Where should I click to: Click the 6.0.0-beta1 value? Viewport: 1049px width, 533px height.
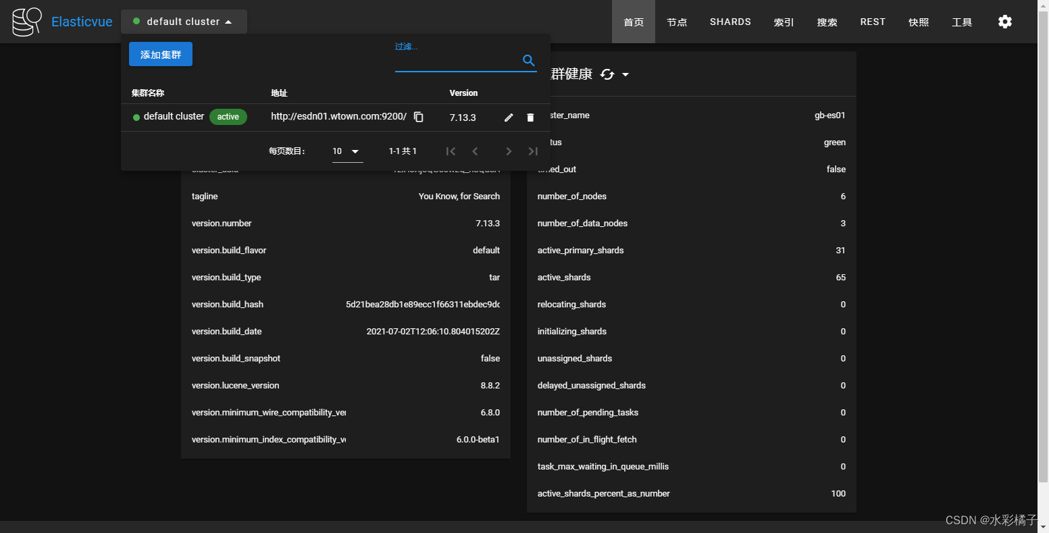[478, 439]
